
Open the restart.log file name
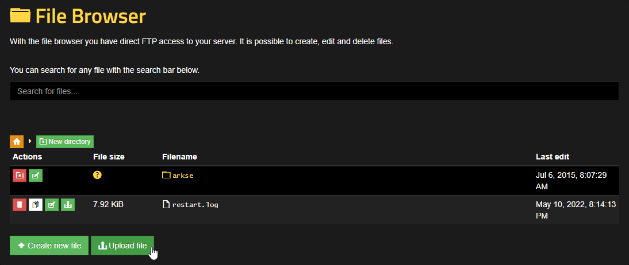(195, 204)
